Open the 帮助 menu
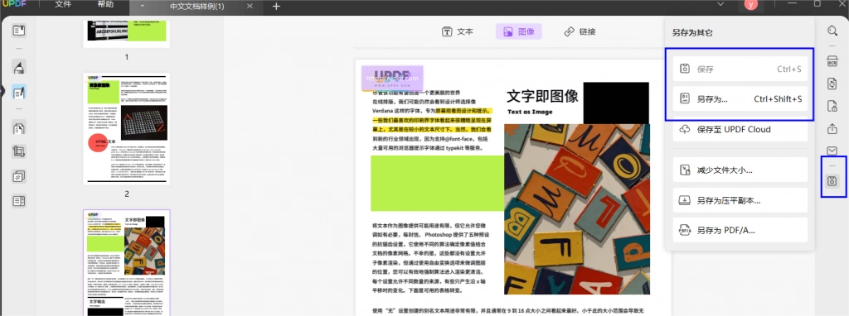Screen dimensions: 849x316 [x=105, y=4]
